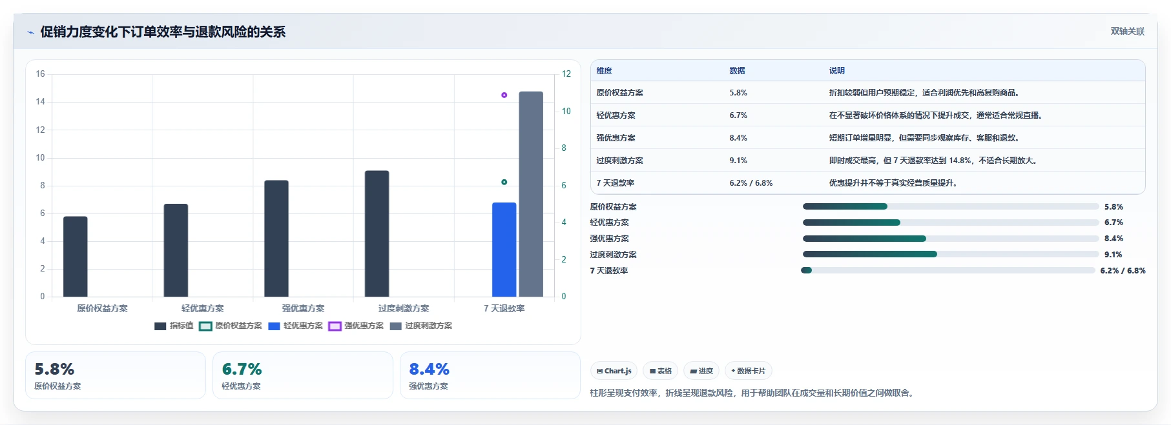Click the purple 强优惠方案 legend color box
The width and height of the screenshot is (1171, 425).
335,326
